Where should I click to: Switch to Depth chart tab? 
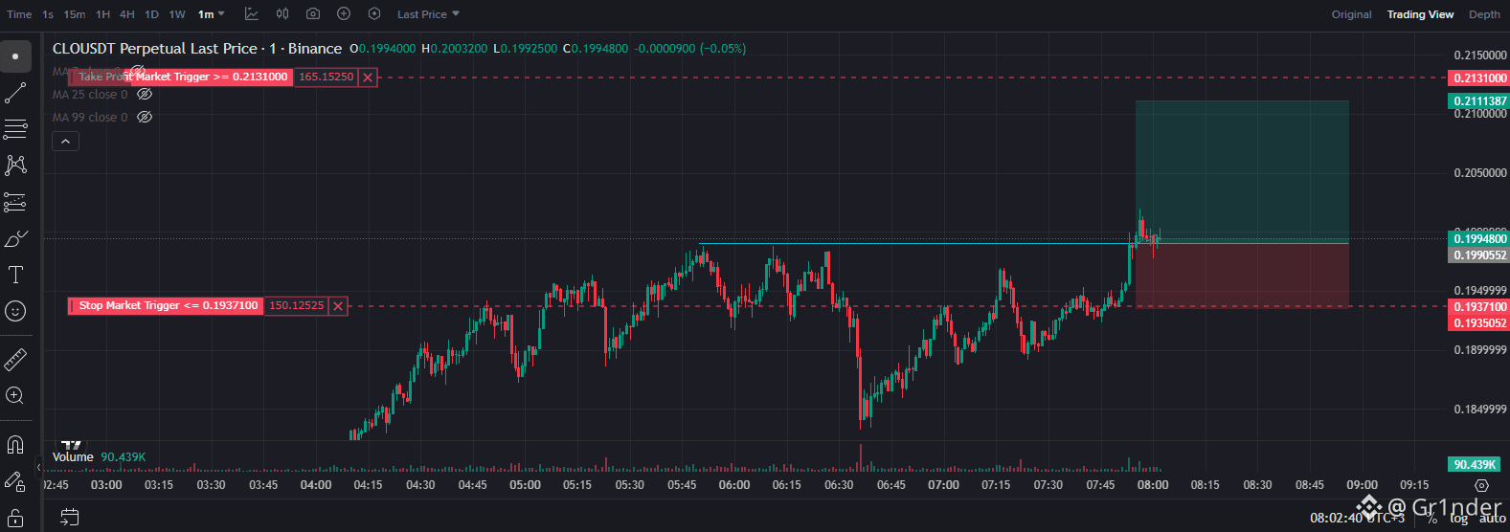pos(1484,14)
